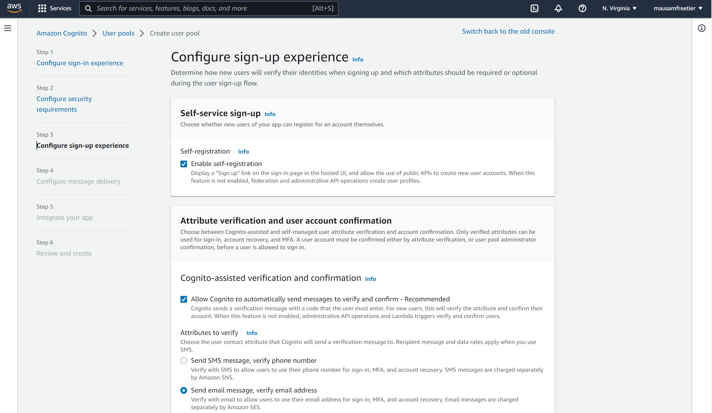Open the info panel circle icon
The width and height of the screenshot is (712, 413).
coord(701,28)
